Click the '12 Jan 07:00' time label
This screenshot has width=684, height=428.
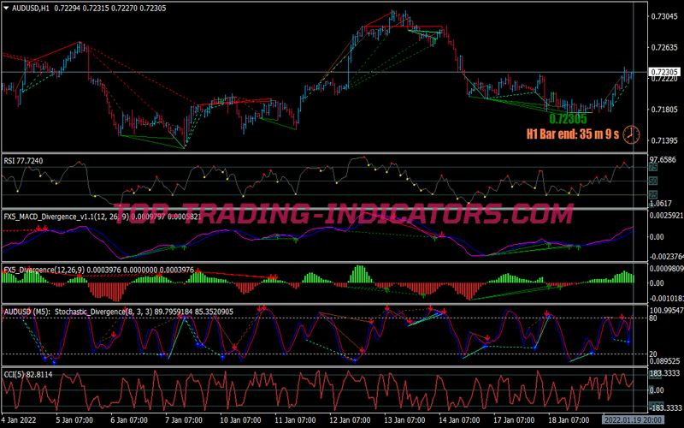(350, 420)
